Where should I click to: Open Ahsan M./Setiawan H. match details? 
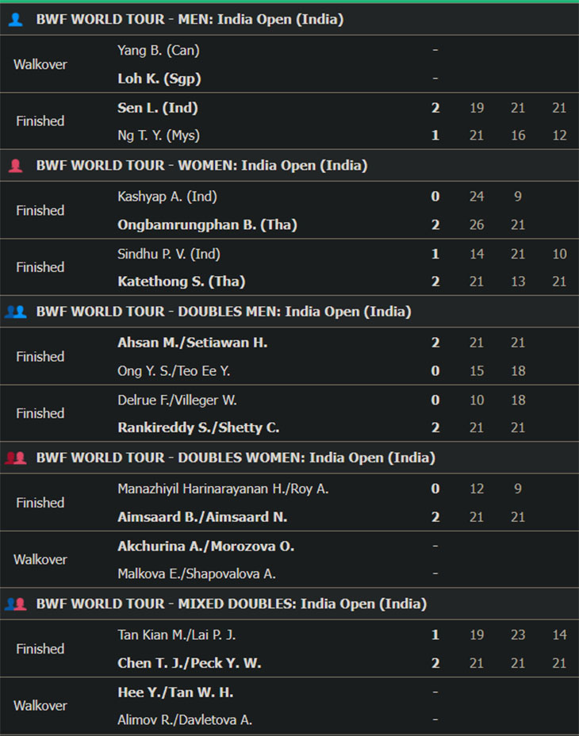click(x=289, y=356)
